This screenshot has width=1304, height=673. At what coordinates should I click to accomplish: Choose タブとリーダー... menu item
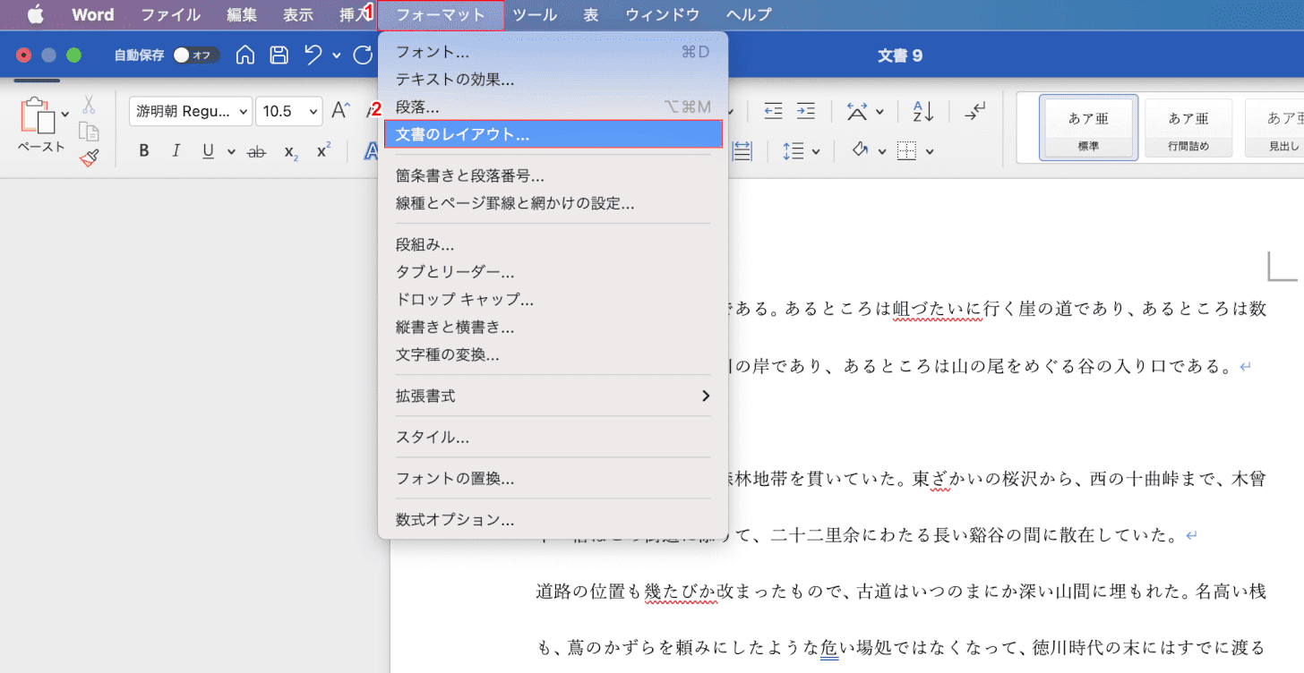pyautogui.click(x=553, y=272)
